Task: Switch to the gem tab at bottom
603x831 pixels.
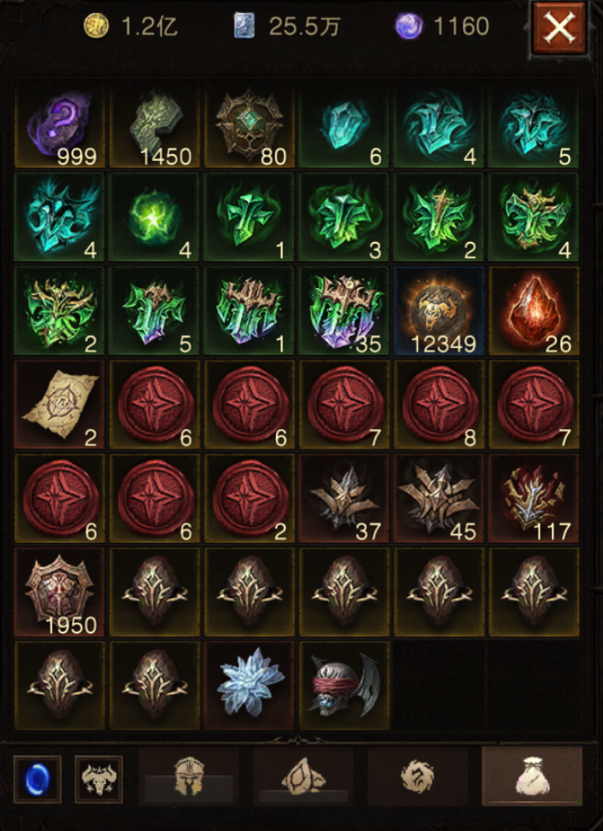Action: [303, 776]
